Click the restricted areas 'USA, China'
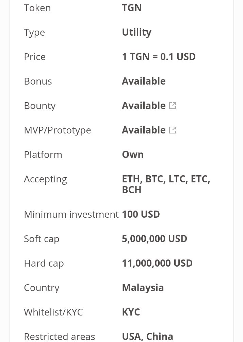243x342 pixels. [147, 336]
